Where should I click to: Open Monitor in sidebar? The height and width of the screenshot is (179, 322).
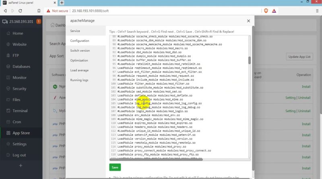point(19,78)
